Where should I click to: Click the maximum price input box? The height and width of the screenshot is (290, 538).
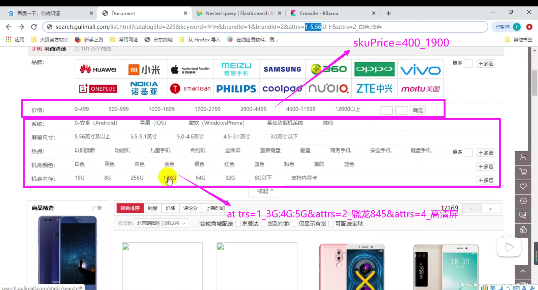(402, 110)
